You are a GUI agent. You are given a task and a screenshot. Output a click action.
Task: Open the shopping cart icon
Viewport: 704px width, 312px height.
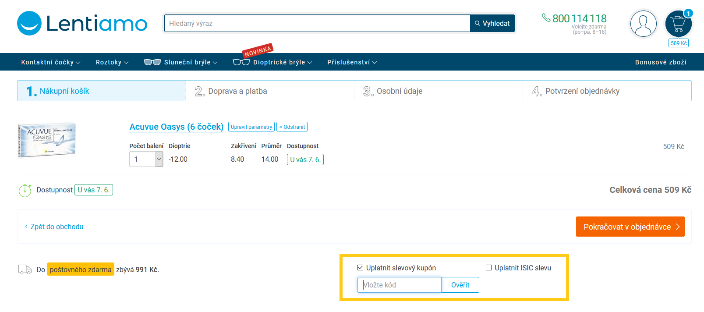click(x=678, y=24)
